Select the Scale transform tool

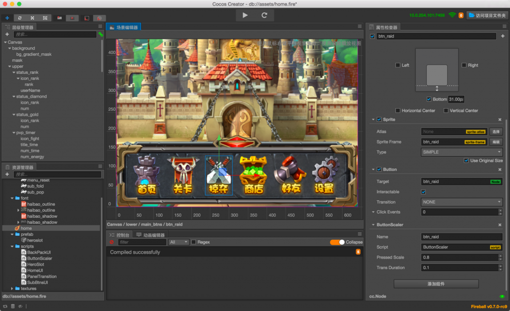[x=32, y=17]
